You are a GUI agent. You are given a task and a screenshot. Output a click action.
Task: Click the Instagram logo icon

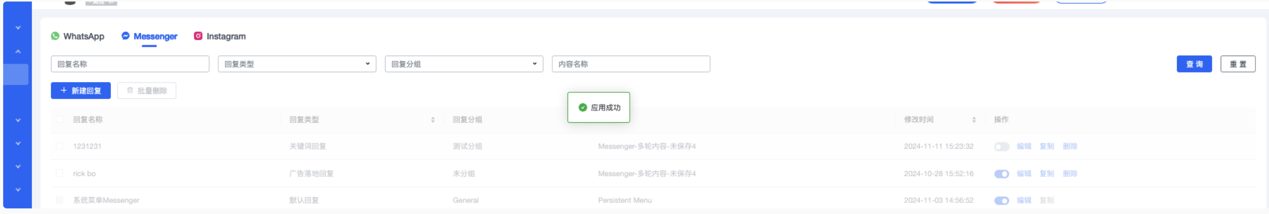pyautogui.click(x=198, y=36)
